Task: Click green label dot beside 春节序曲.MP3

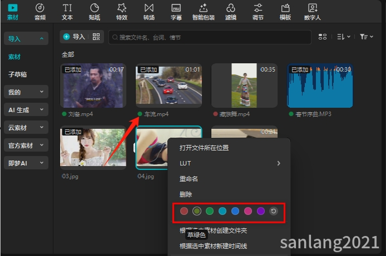Action: [x=291, y=114]
